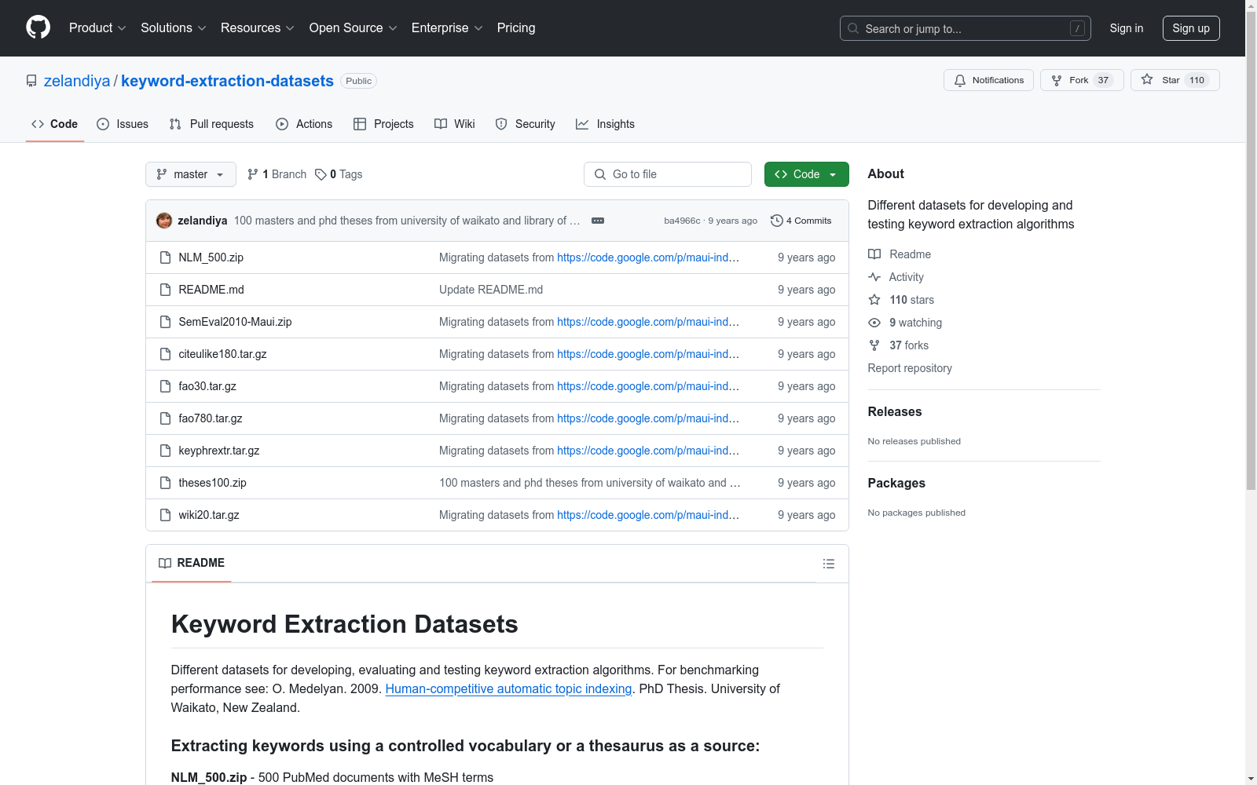
Task: Open the Releases heading link
Action: pyautogui.click(x=895, y=411)
